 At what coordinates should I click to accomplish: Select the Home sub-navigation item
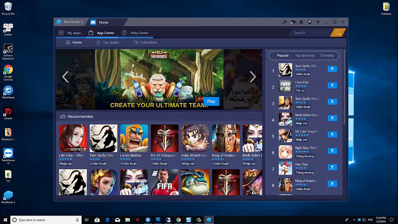coord(74,42)
